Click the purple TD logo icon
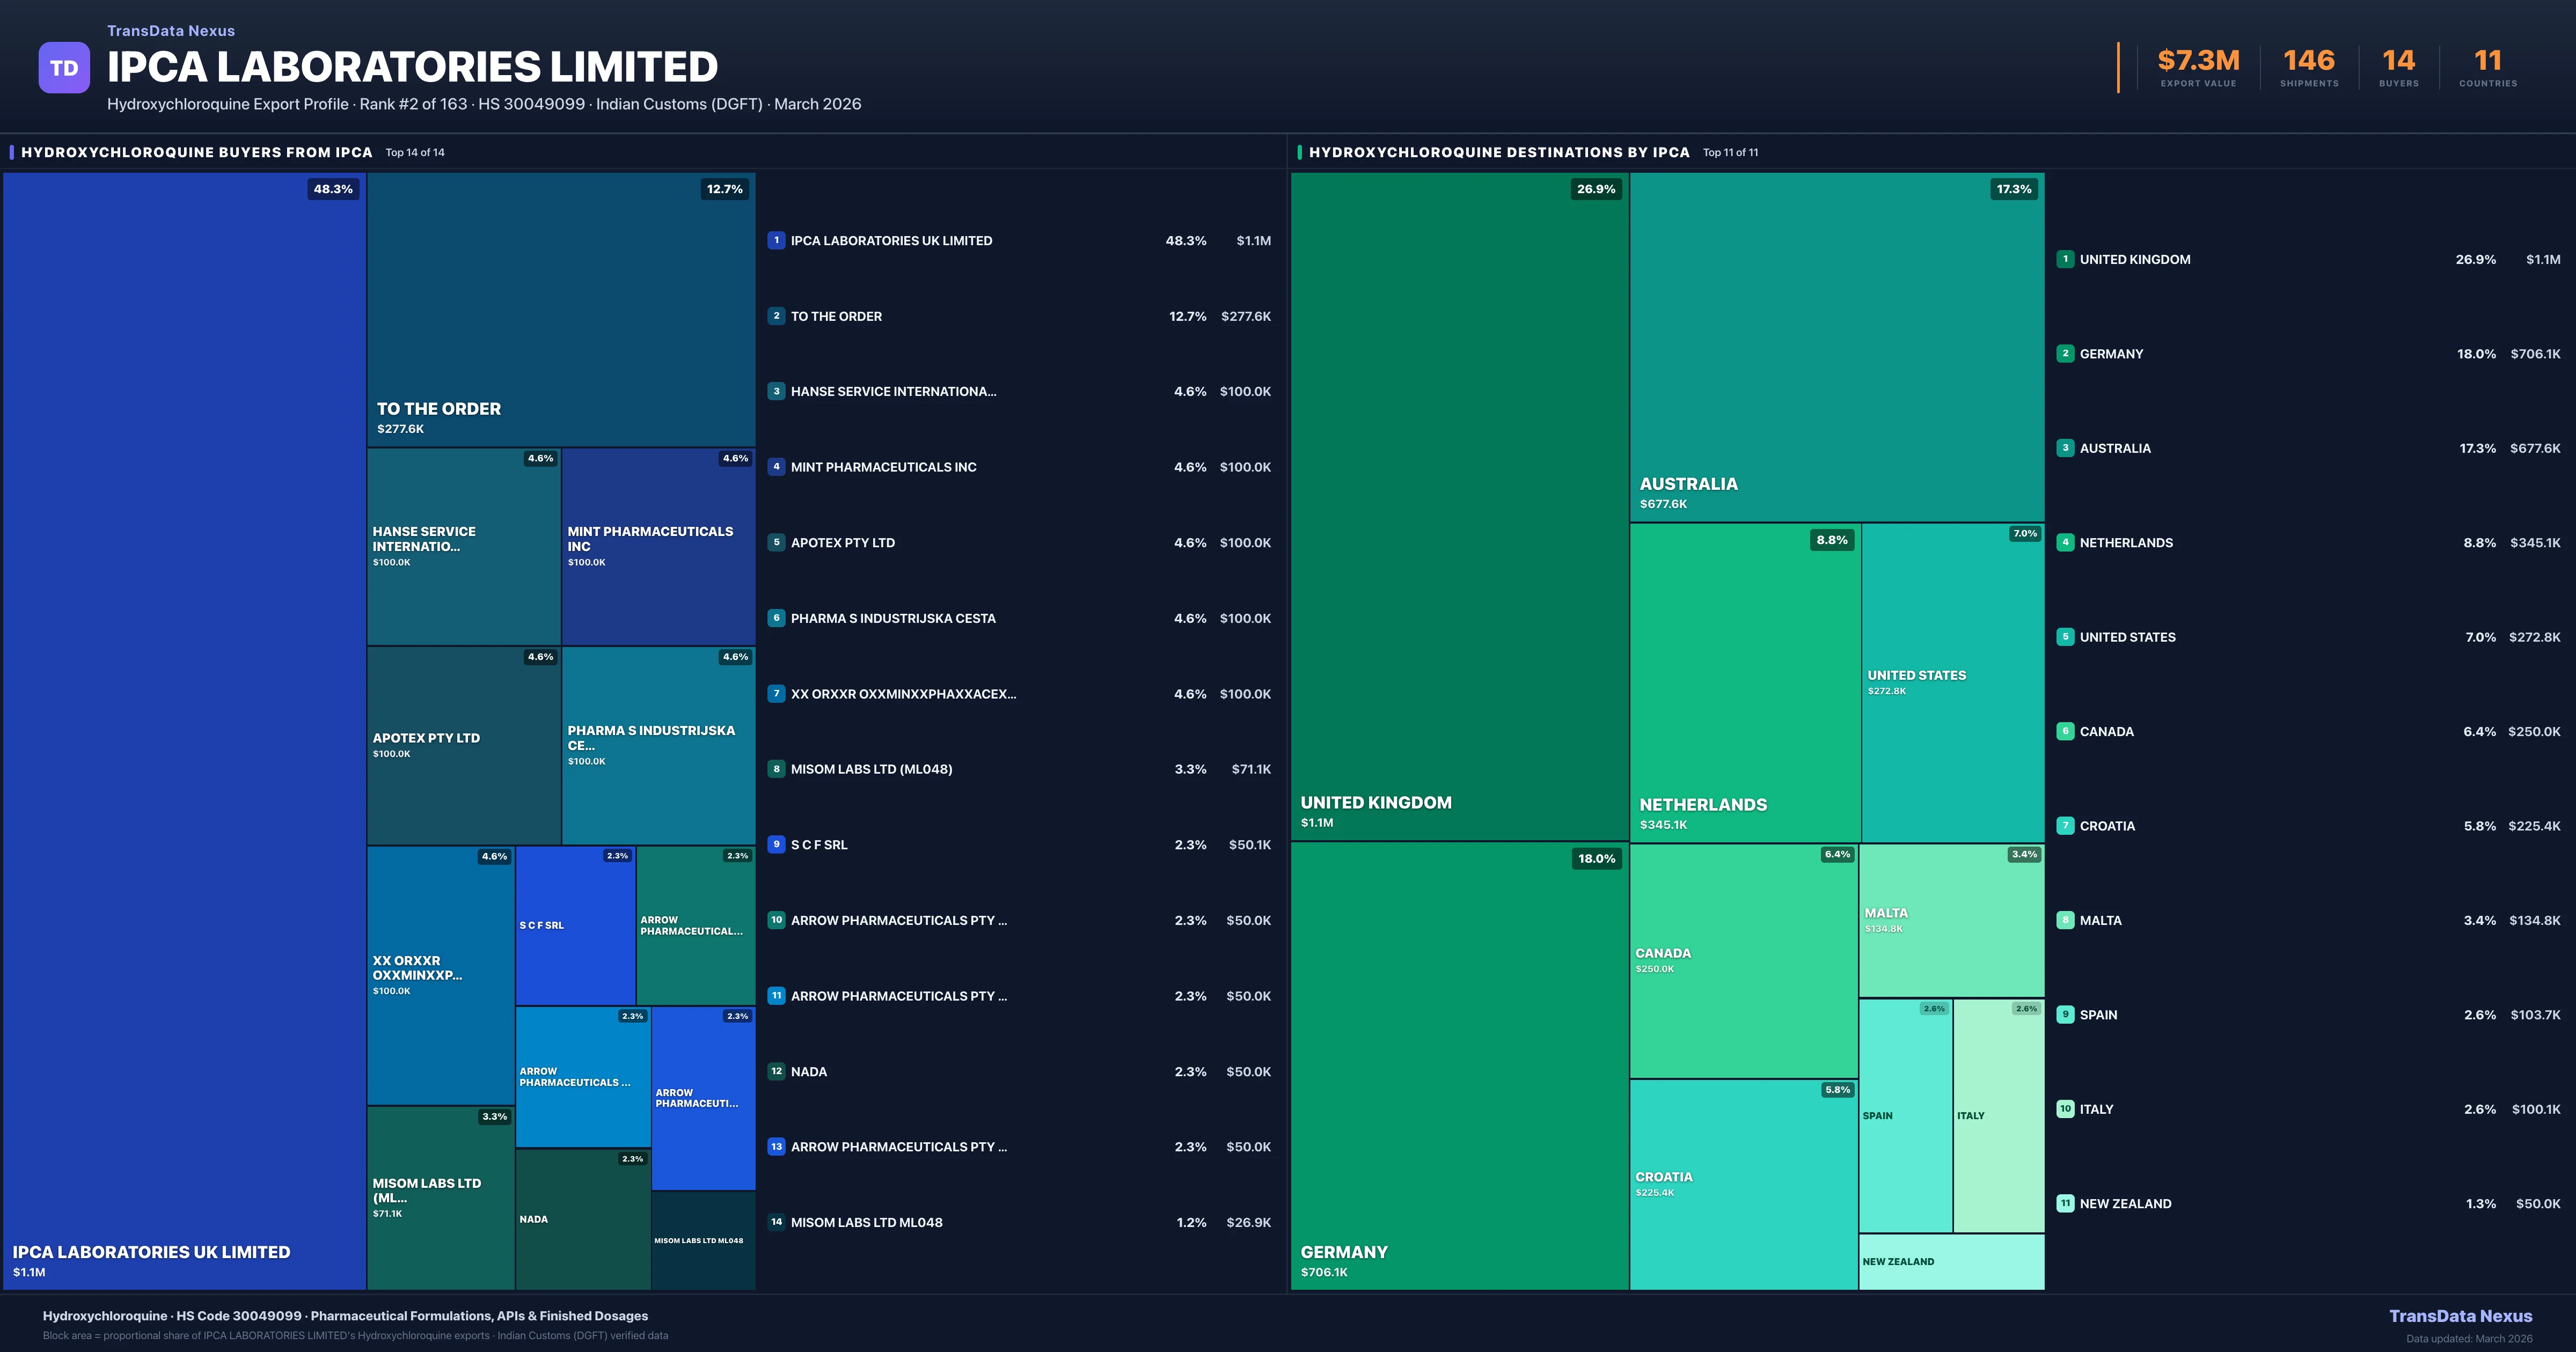Screen dimensions: 2576x1352 tap(64, 68)
